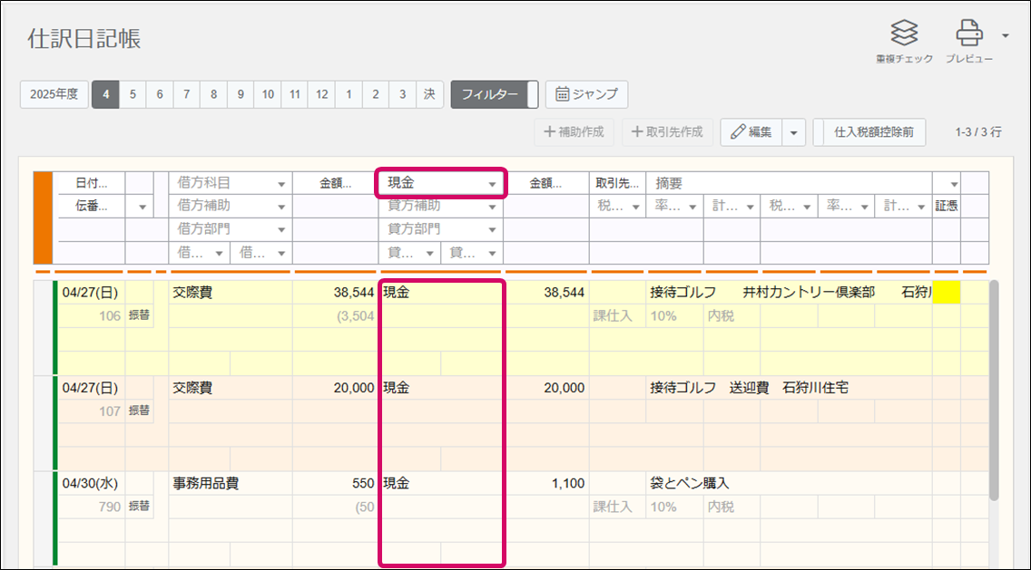Click the 補助作成 plus button

pyautogui.click(x=574, y=132)
